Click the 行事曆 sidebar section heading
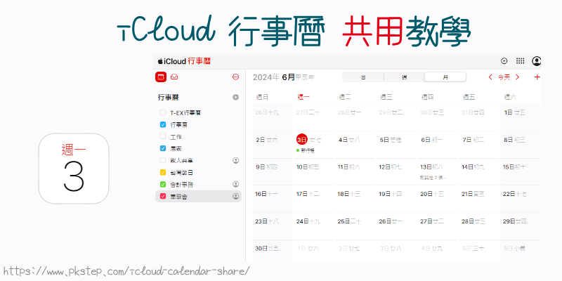562x281 pixels. point(169,97)
